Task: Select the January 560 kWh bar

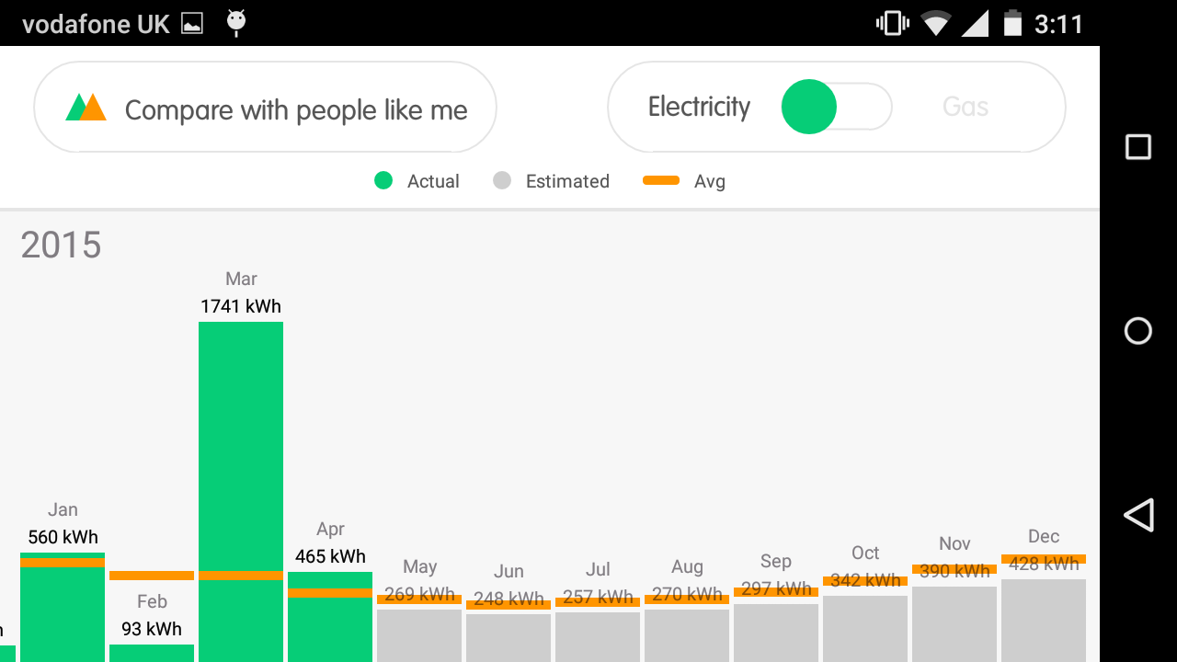Action: pos(63,611)
